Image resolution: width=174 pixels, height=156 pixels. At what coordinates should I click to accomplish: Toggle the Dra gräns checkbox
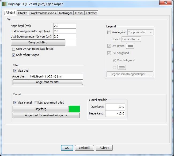tap(109, 46)
